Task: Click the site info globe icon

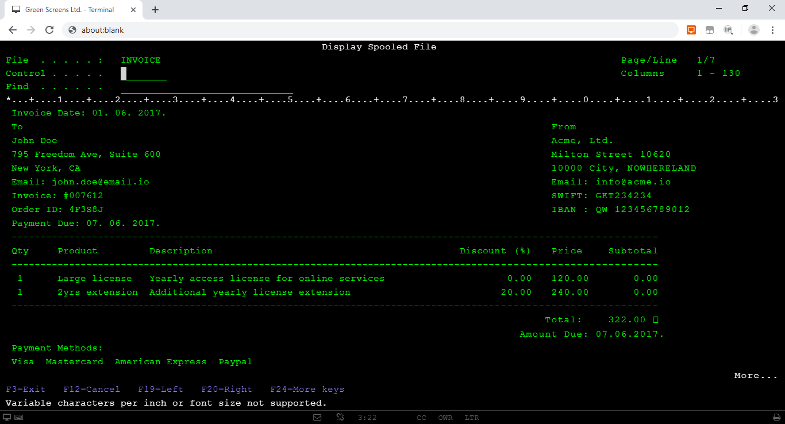Action: click(x=72, y=30)
